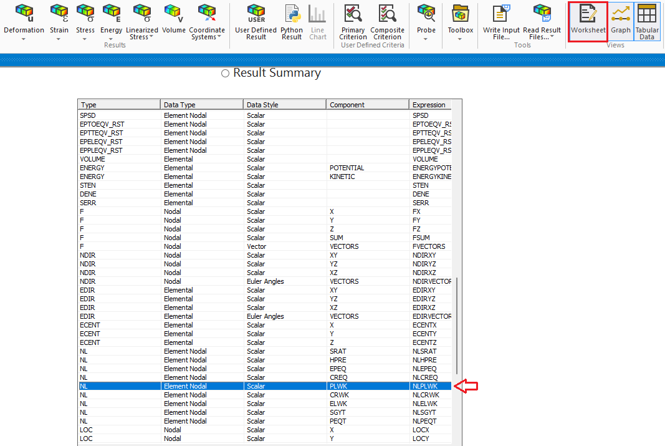Open the Coordinate Systems menu
The height and width of the screenshot is (446, 665).
coord(207,14)
